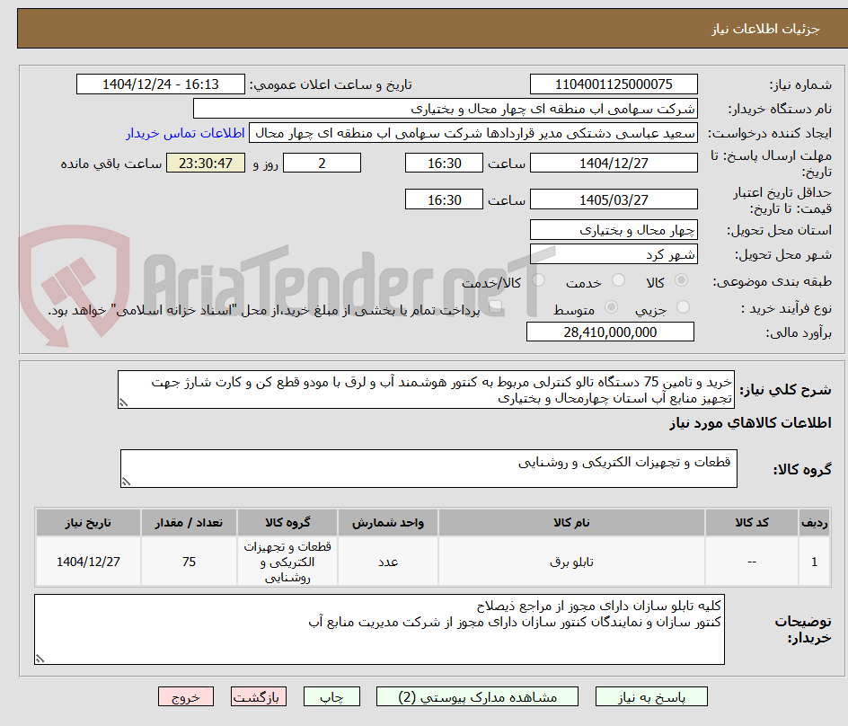Click the تاریخ نیاز column header

click(x=88, y=523)
